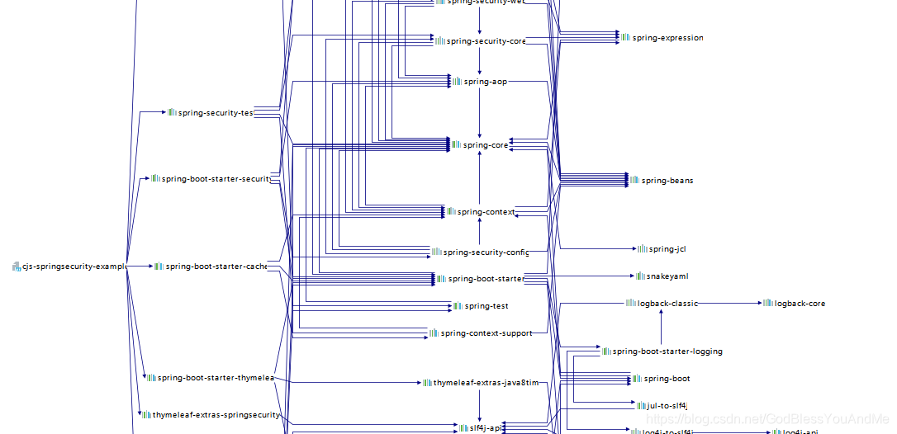
Task: Select the logback-core node label
Action: (x=800, y=304)
